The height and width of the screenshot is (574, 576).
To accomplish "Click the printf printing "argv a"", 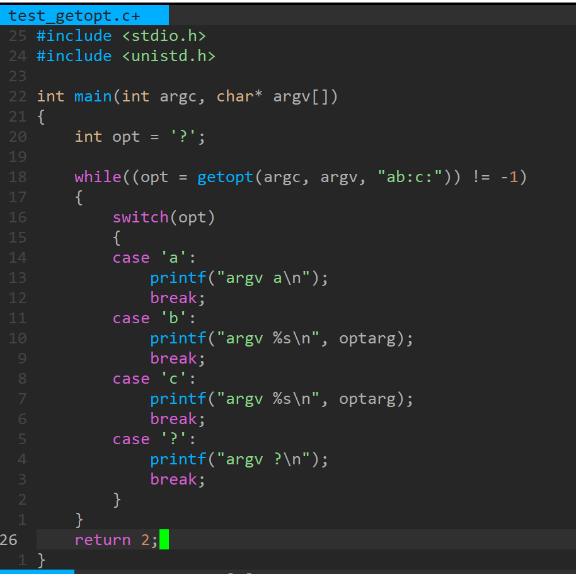I will pos(178,277).
